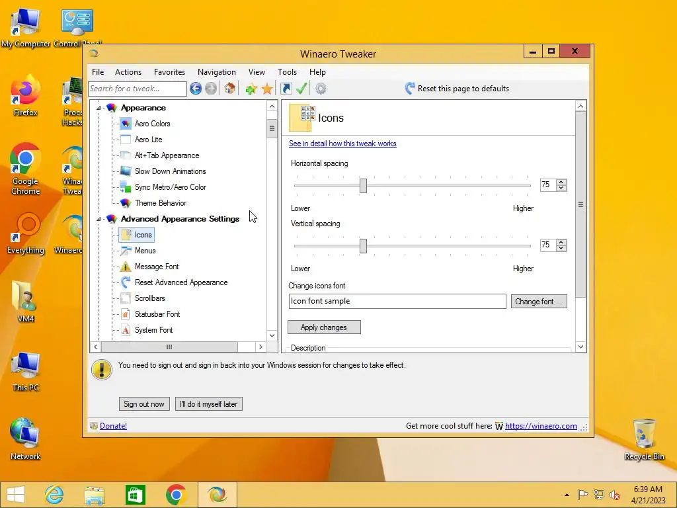Click the green checkmark toolbar icon
Screen dimensions: 677x508
[301, 89]
